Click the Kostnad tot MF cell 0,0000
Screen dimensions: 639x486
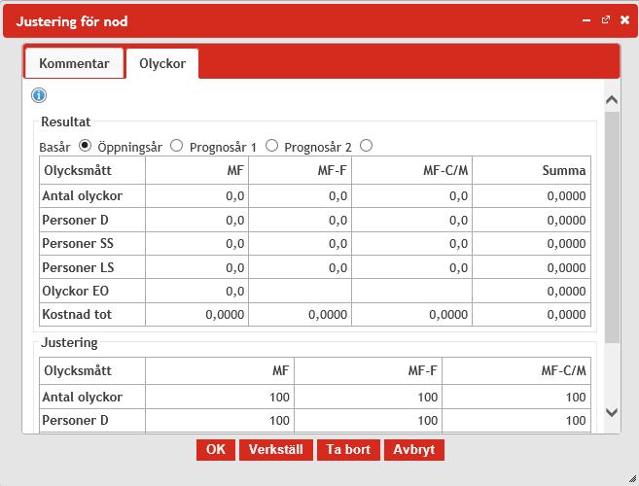tap(196, 315)
